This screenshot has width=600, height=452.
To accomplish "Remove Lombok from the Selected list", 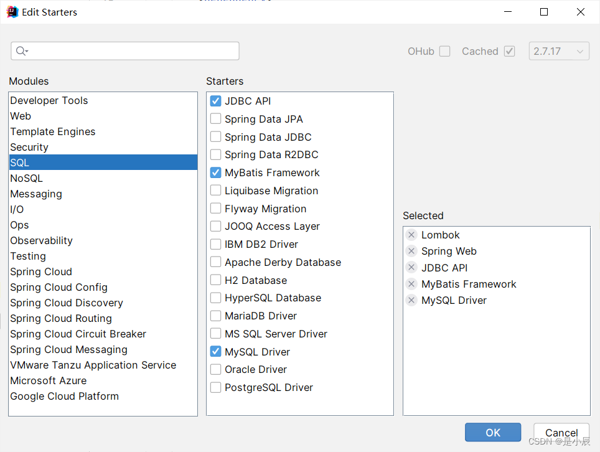I will (411, 235).
